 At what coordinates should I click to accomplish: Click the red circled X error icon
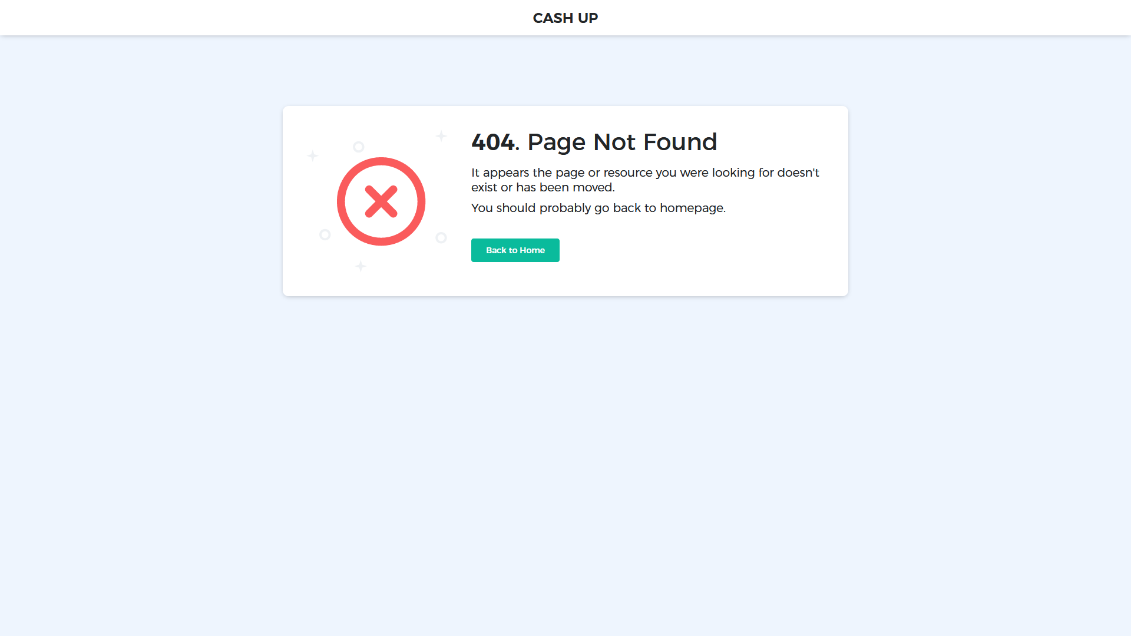tap(381, 201)
